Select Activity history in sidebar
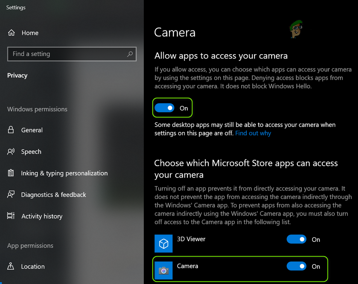 tap(42, 216)
